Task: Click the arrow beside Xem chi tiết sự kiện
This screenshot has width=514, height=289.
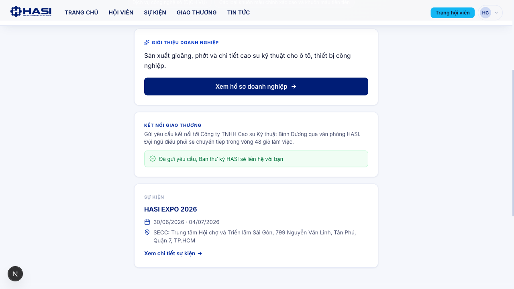Action: (200, 254)
